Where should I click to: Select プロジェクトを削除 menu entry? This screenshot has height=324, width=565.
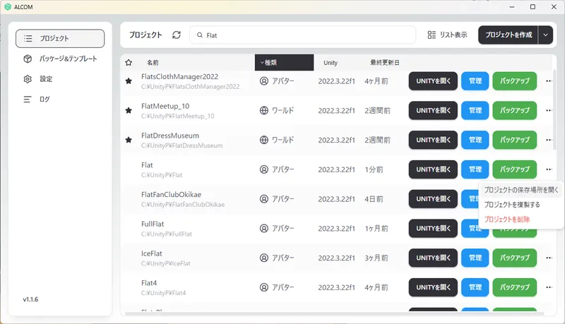point(521,220)
